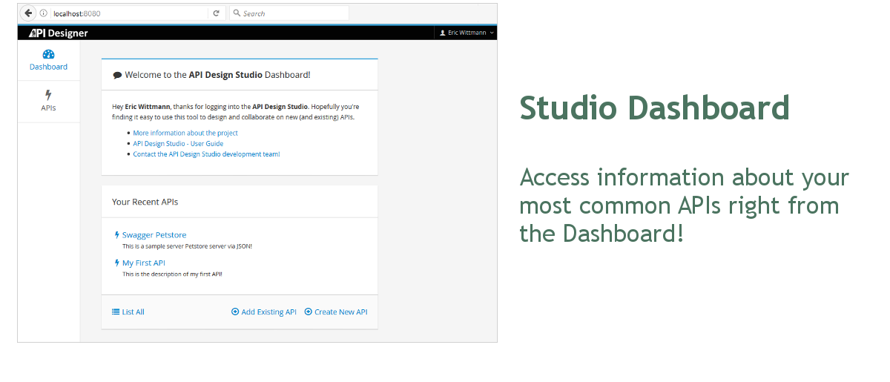
Task: Click the List All link
Action: (133, 312)
